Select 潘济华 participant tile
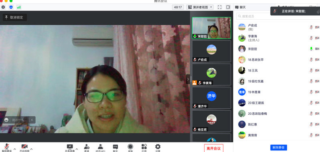 pyautogui.click(x=211, y=98)
